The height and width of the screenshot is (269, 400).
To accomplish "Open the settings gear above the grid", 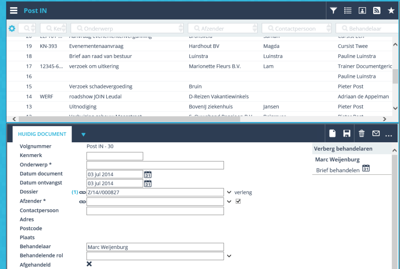I will (x=12, y=28).
